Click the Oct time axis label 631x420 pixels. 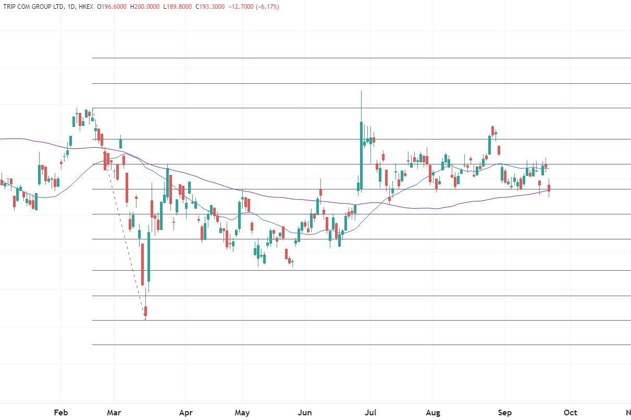click(x=571, y=413)
